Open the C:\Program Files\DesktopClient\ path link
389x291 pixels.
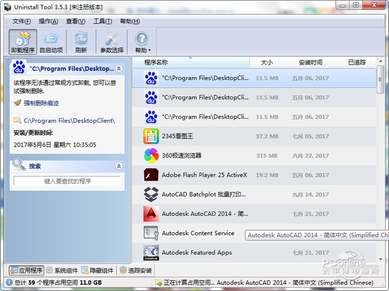[69, 121]
